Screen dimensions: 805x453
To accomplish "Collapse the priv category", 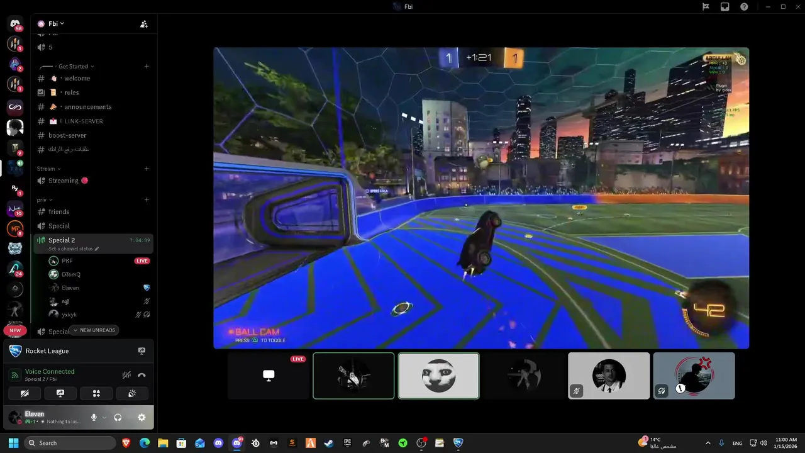I will click(44, 199).
